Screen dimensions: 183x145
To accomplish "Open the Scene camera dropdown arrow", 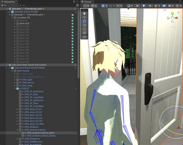I will (173, 6).
